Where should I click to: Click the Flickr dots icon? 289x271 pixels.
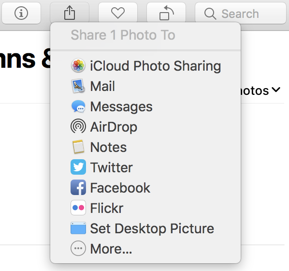pyautogui.click(x=78, y=208)
